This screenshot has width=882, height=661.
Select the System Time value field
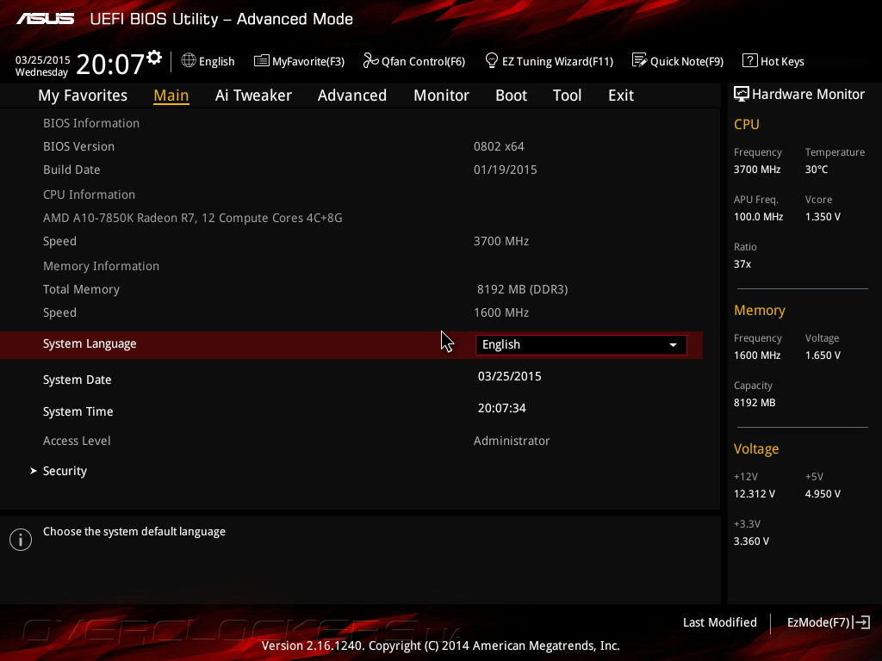502,408
